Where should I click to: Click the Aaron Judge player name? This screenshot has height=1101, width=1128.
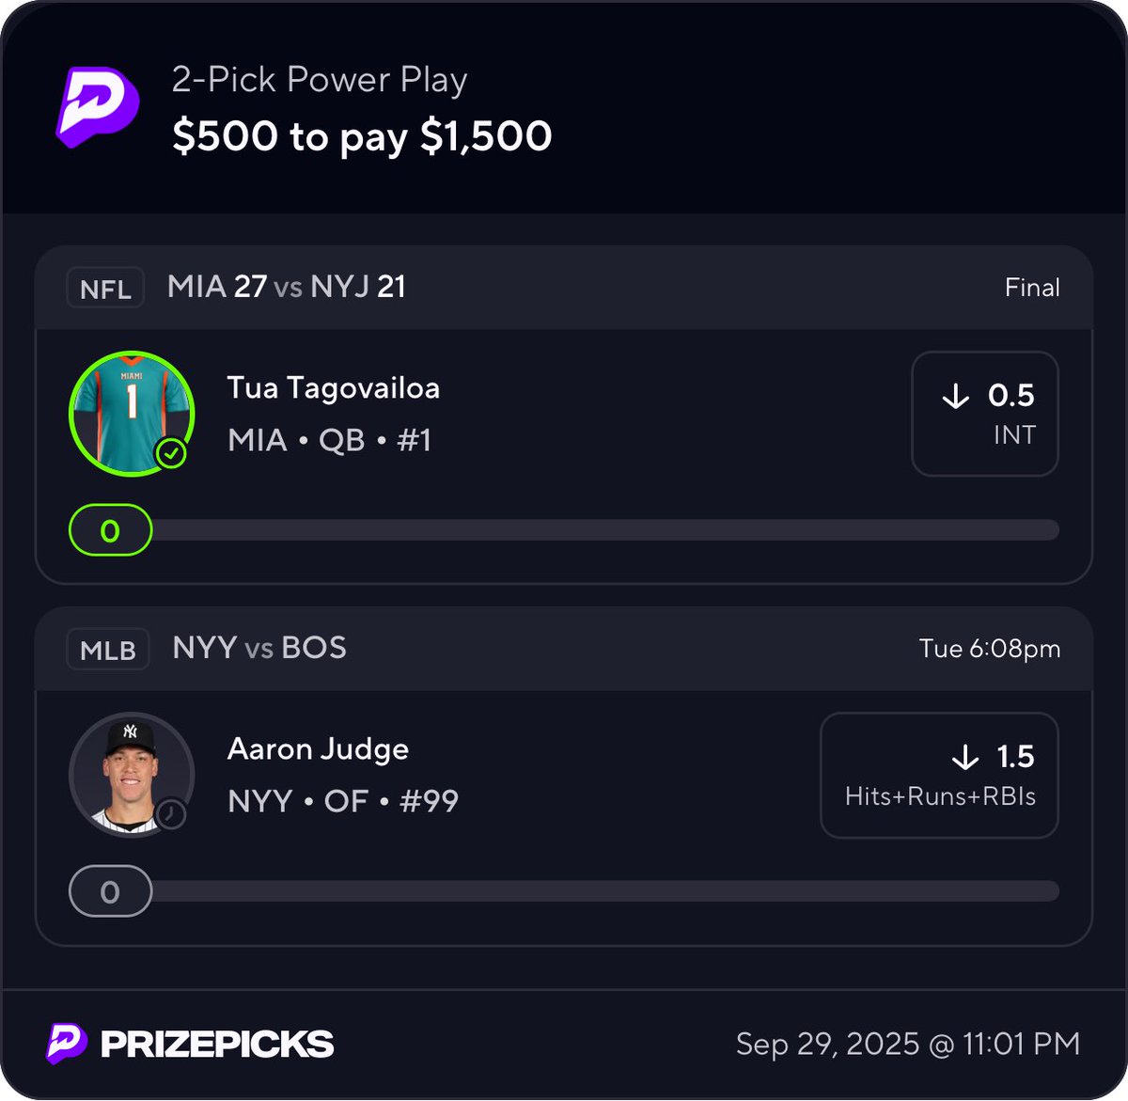[319, 749]
